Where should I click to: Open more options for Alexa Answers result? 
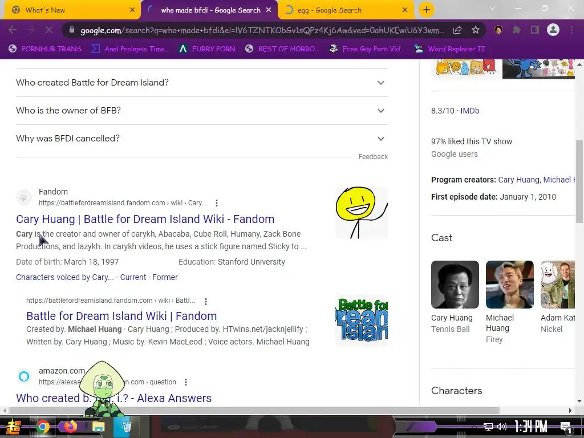(x=185, y=382)
